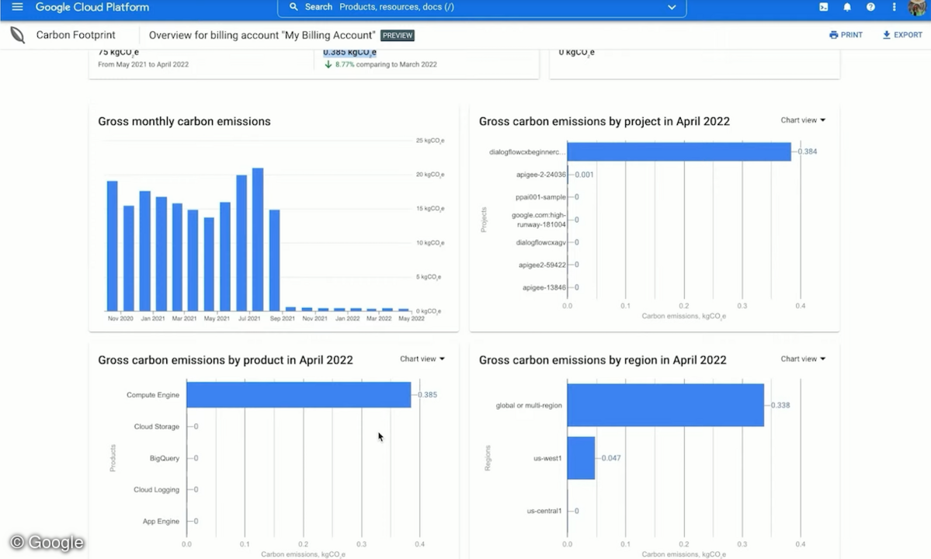Click the 'ppai001-sample' project label
Screen dimensions: 931x559
click(540, 197)
